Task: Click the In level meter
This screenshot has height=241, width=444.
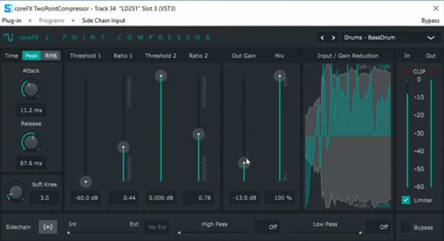Action: (407, 134)
